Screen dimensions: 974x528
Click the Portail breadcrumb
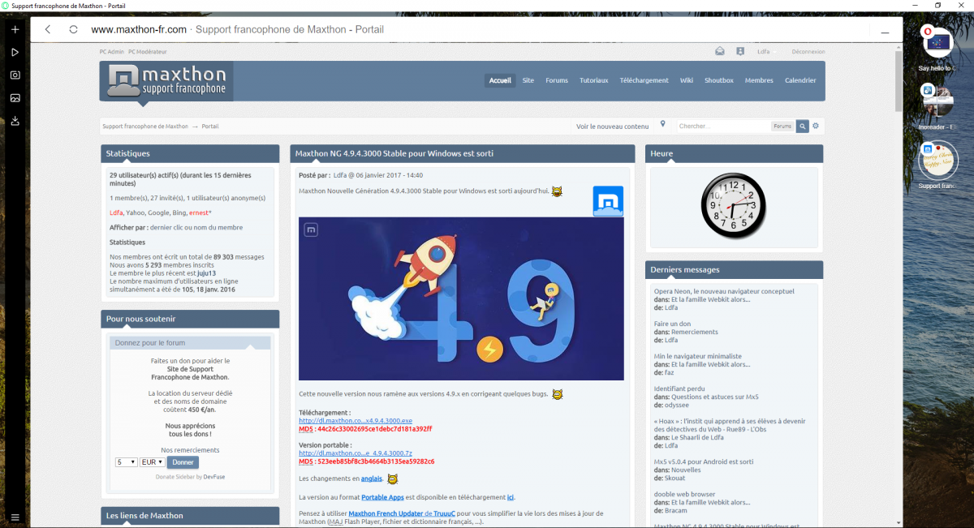[x=210, y=127]
